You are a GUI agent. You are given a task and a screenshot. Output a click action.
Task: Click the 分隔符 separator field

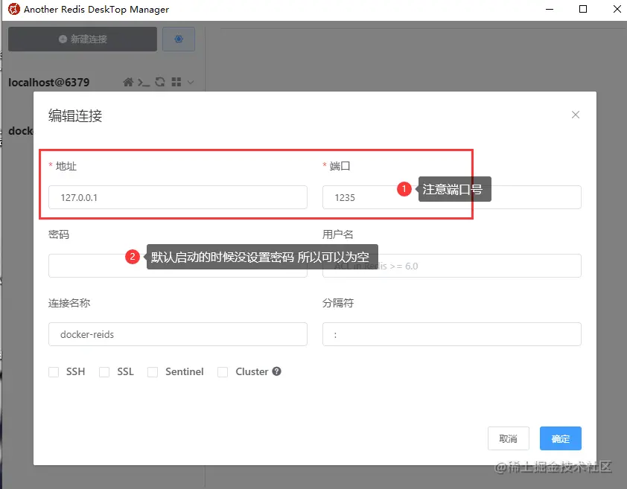click(452, 334)
